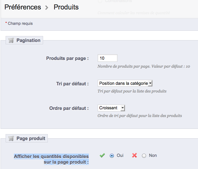
Task: Click the "Tri par défaut :" label
Action: click(72, 84)
